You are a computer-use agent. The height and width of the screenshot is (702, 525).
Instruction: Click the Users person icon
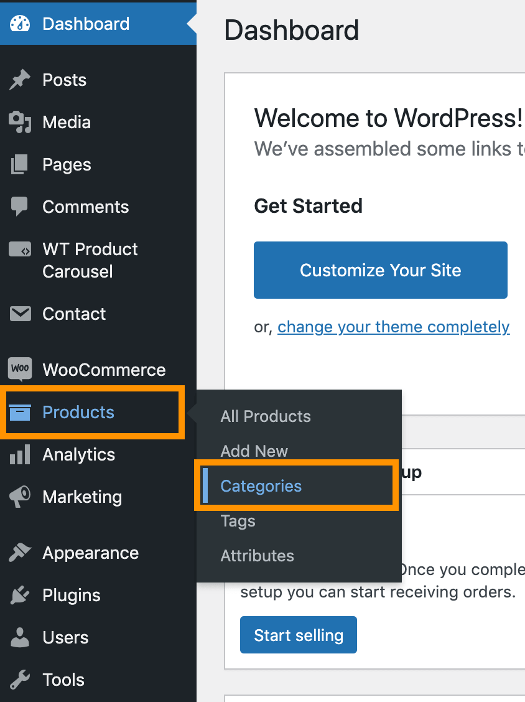[20, 637]
